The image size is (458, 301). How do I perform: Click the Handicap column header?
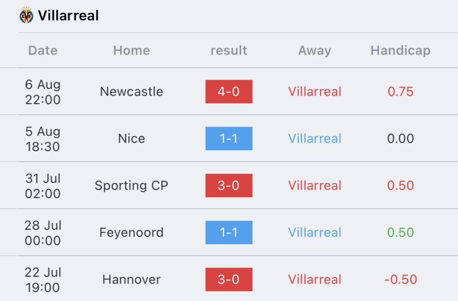coord(400,51)
